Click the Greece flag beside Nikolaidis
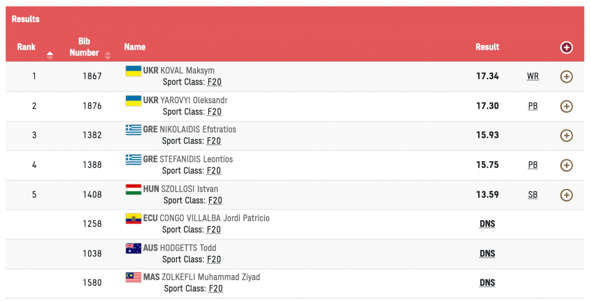Viewport: 590px width, 301px height. (133, 130)
